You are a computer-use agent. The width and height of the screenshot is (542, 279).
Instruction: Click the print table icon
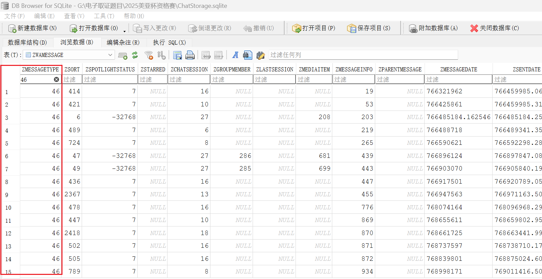coord(190,55)
